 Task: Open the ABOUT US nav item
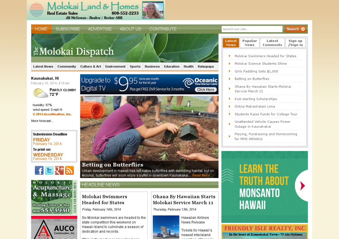[130, 29]
